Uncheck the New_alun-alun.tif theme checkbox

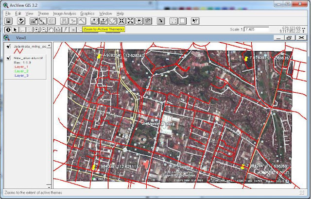tap(8, 58)
